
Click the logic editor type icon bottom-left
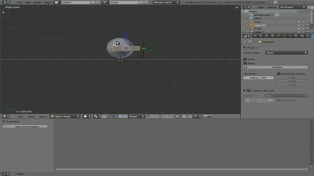tap(5, 174)
